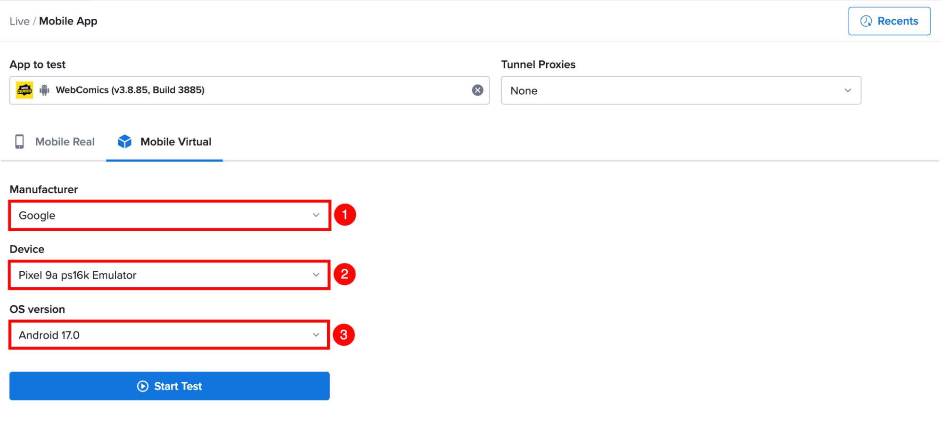Click the red step 1 marker
Image resolution: width=942 pixels, height=422 pixels.
pyautogui.click(x=345, y=215)
